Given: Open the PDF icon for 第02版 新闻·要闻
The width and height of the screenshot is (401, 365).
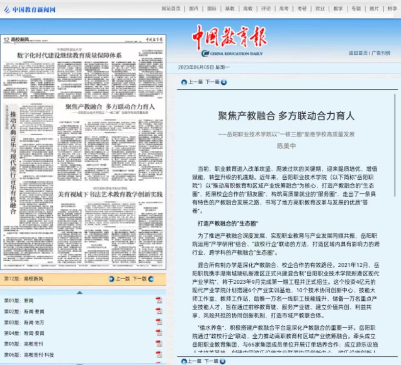Looking at the screenshot, I should click(x=159, y=311).
